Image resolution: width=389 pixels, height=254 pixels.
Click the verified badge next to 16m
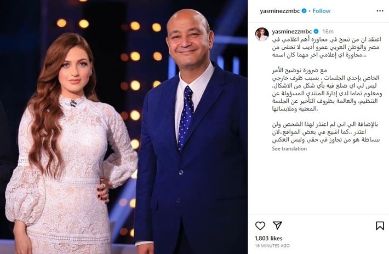coord(316,31)
